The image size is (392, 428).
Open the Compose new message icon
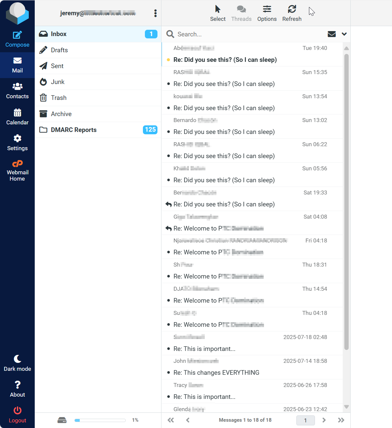click(x=17, y=39)
